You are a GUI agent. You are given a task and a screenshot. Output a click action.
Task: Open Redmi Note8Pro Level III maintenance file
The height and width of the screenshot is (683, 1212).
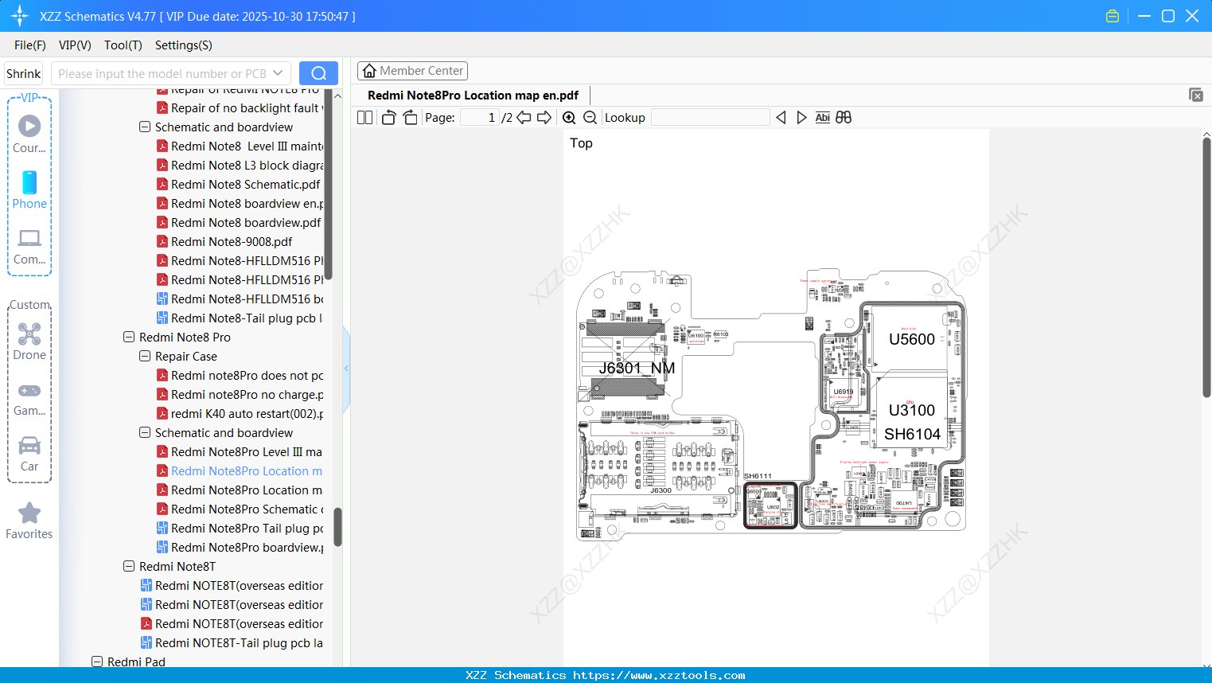240,452
